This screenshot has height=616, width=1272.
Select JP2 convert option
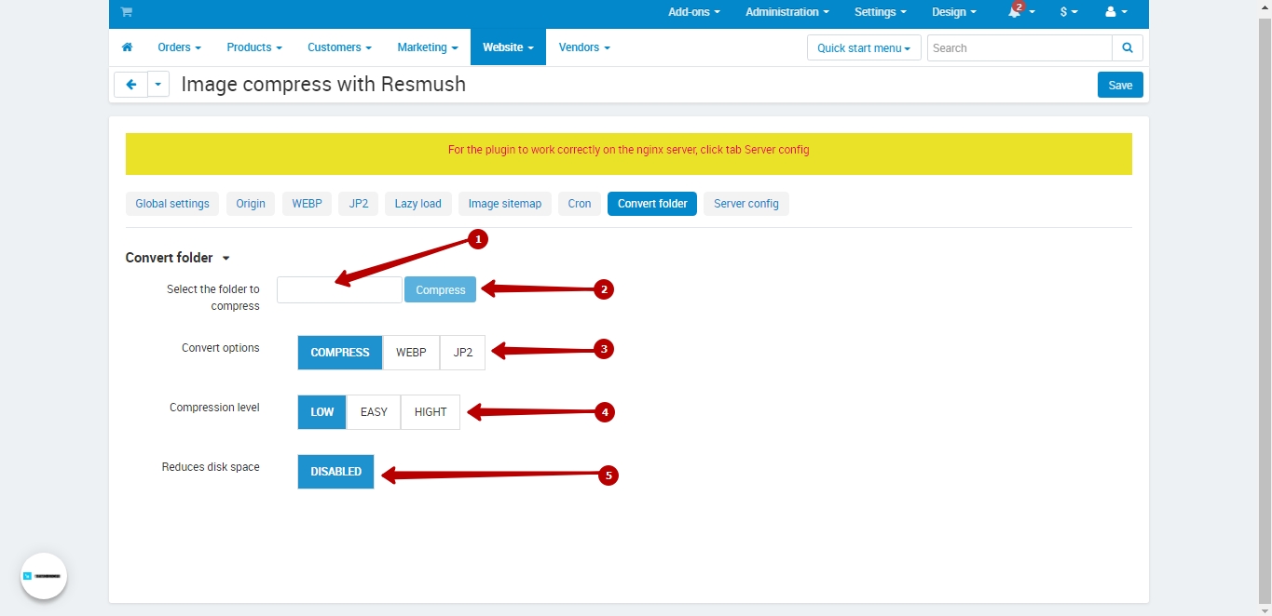(x=463, y=353)
